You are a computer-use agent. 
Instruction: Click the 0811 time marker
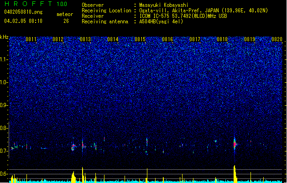[31, 39]
